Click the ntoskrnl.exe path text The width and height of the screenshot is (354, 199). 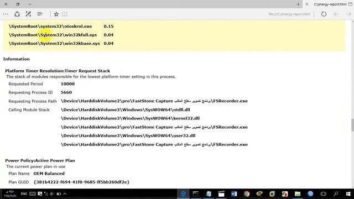[50, 27]
